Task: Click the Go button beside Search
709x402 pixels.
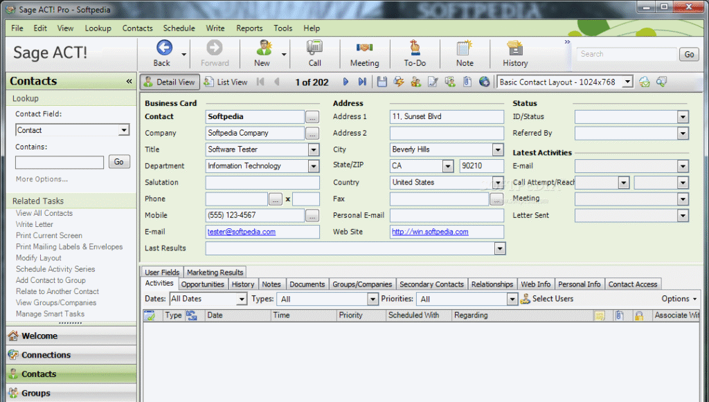Action: (689, 54)
